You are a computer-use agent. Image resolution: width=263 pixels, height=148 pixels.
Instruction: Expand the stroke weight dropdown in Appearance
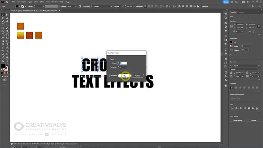click(x=249, y=46)
